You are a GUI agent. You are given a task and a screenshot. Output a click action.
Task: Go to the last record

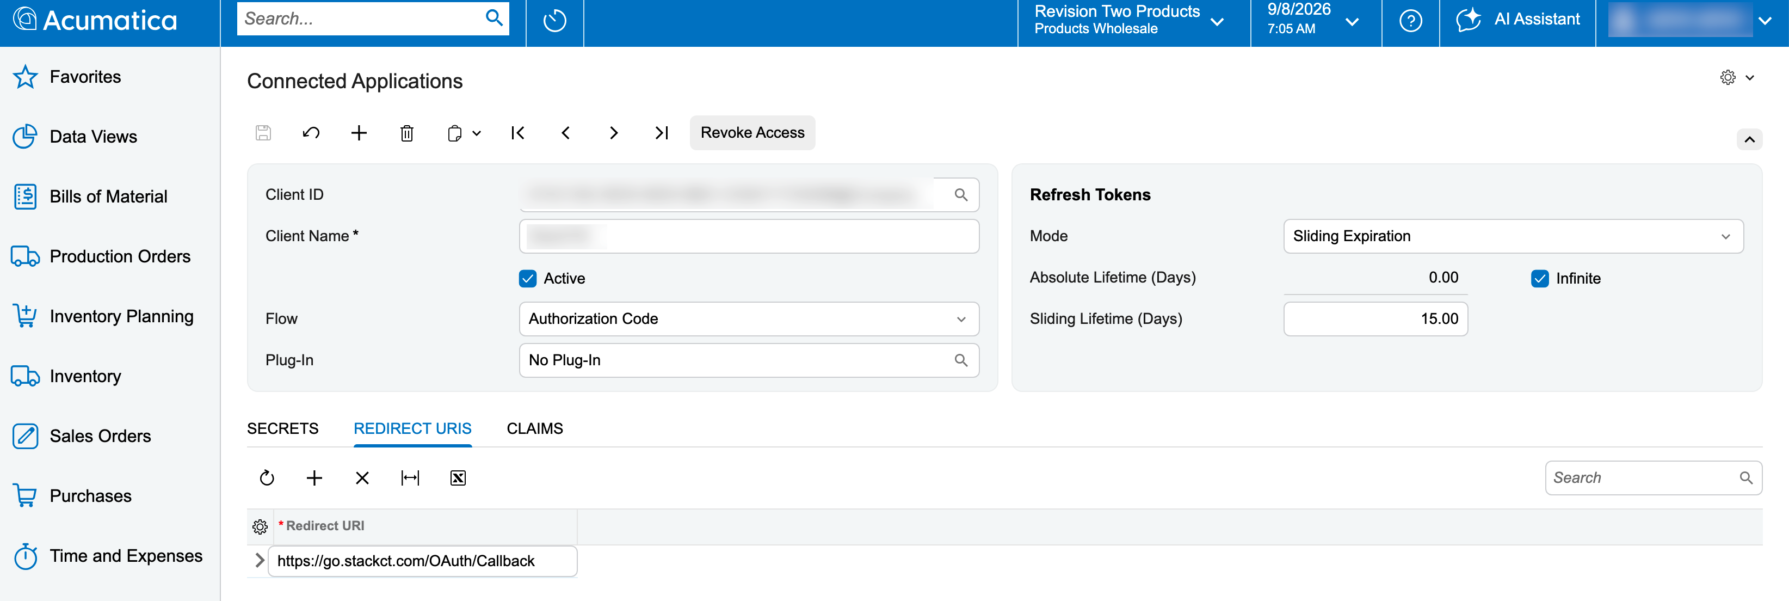coord(661,133)
